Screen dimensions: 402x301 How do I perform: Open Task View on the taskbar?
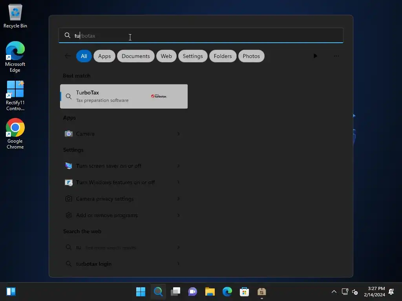click(x=175, y=292)
